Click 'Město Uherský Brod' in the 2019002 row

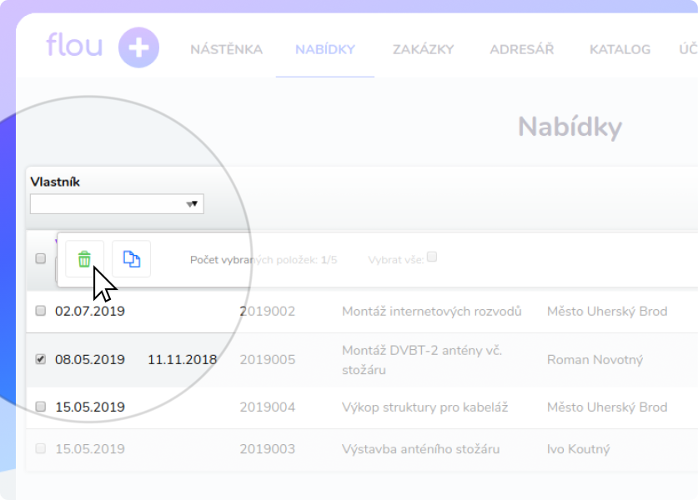point(607,312)
